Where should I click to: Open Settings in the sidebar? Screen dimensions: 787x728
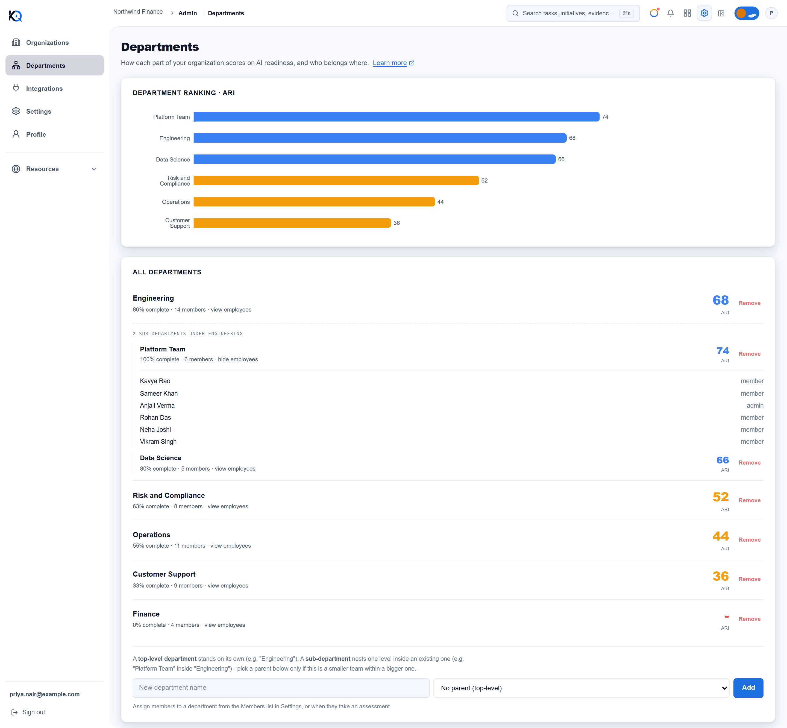55,111
